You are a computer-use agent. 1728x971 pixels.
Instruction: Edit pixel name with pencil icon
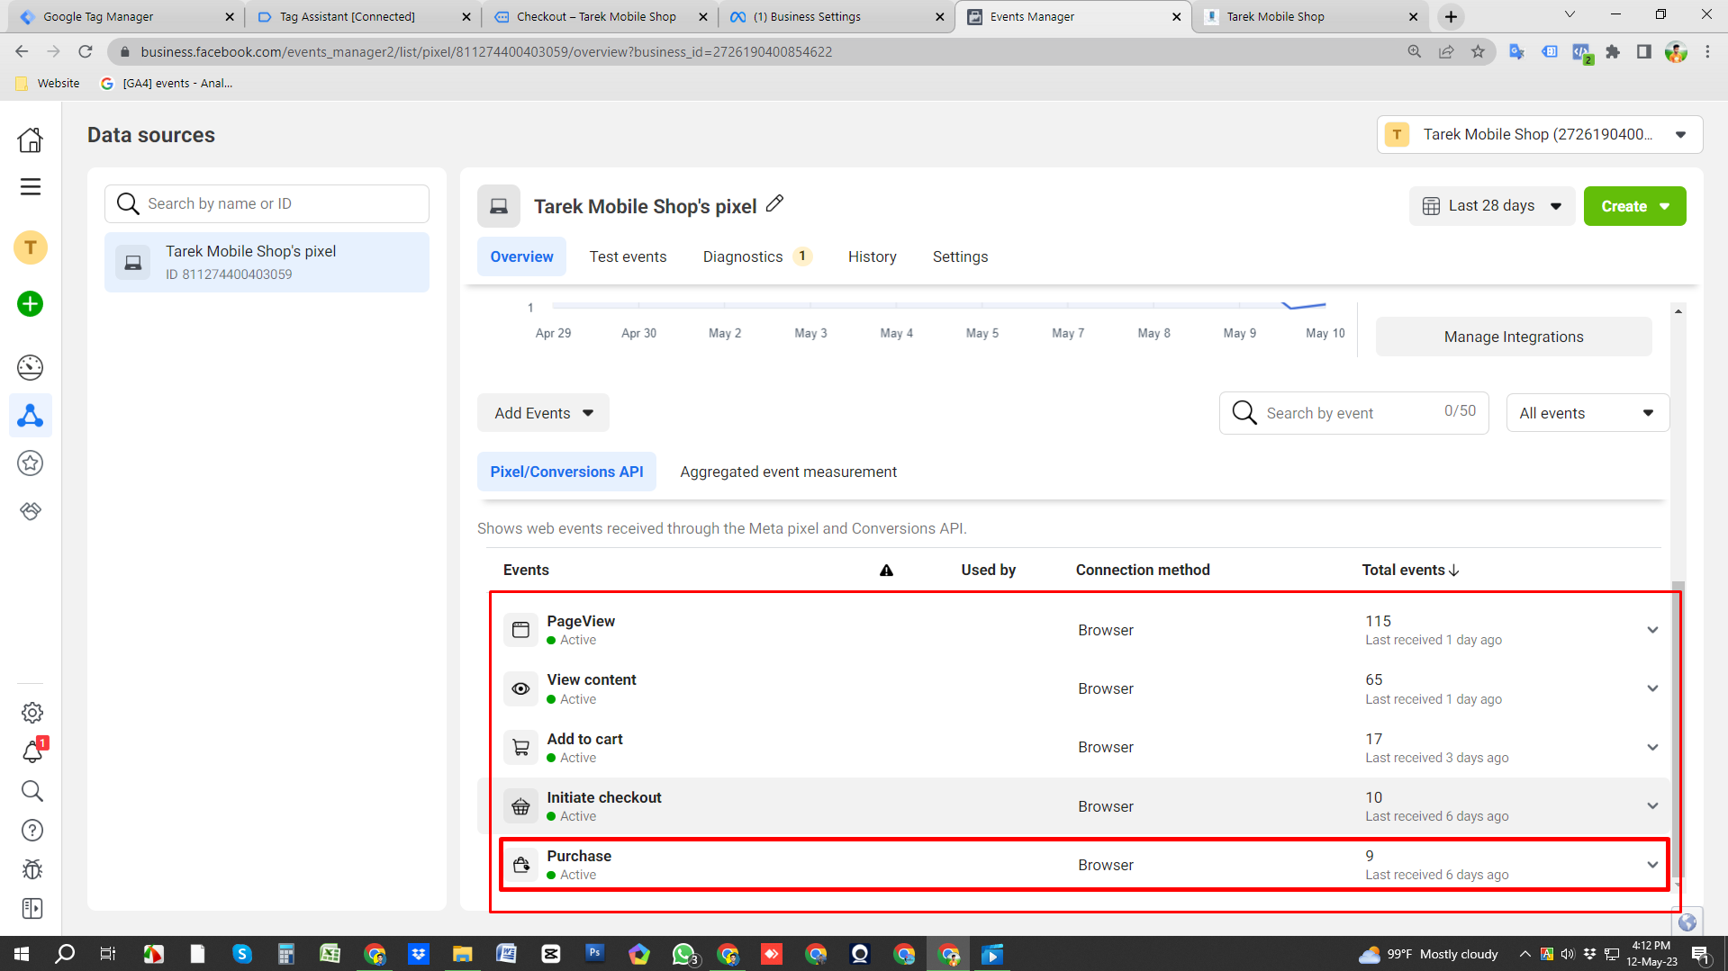[774, 204]
